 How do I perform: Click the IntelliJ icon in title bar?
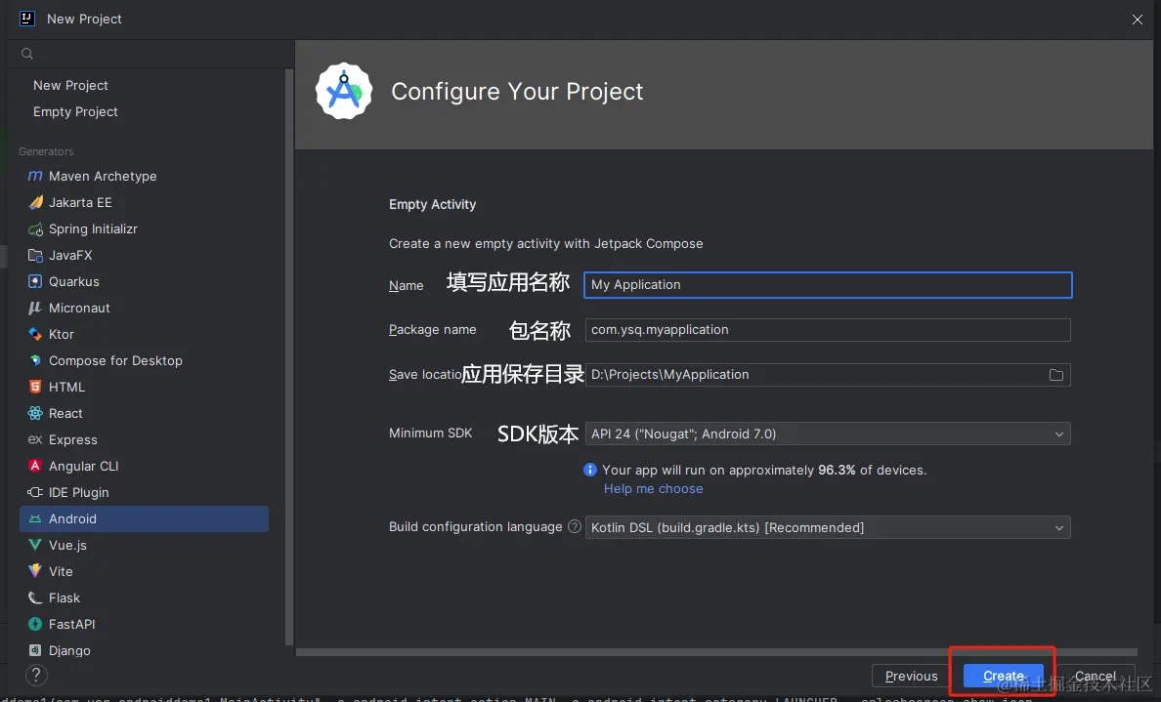tap(27, 19)
